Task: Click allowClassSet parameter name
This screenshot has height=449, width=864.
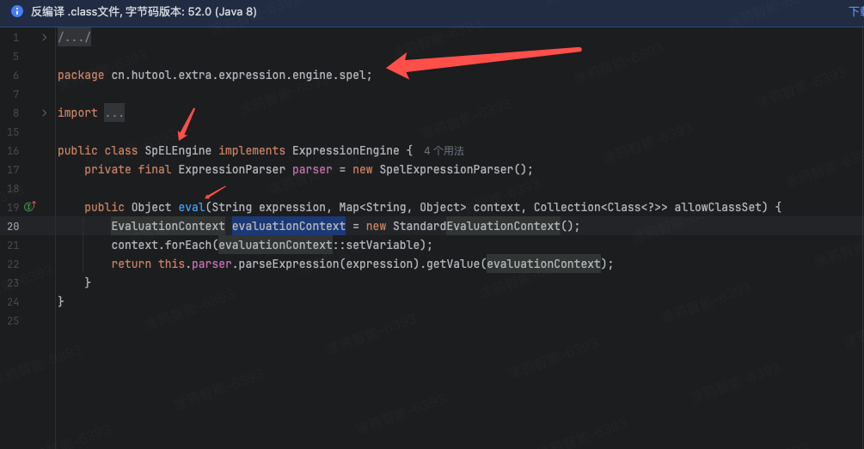Action: coord(718,208)
